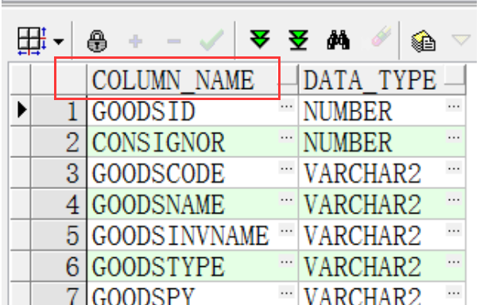Open ellipsis editor button in CONSIGNOR cell
Screen dimensions: 480x305
[x=287, y=137]
